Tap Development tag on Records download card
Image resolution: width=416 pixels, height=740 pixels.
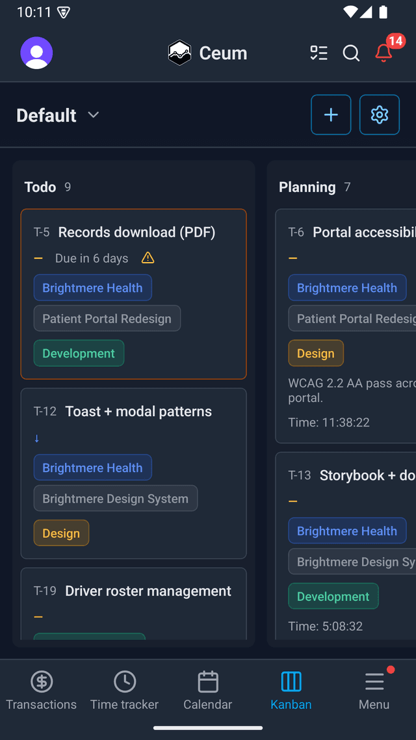pyautogui.click(x=79, y=353)
